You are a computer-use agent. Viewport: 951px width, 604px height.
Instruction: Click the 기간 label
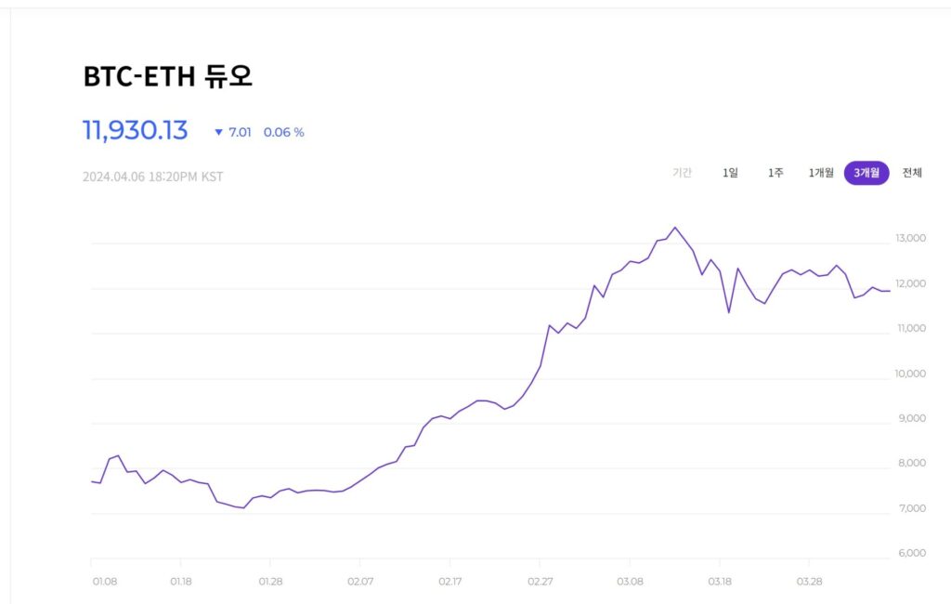(683, 173)
